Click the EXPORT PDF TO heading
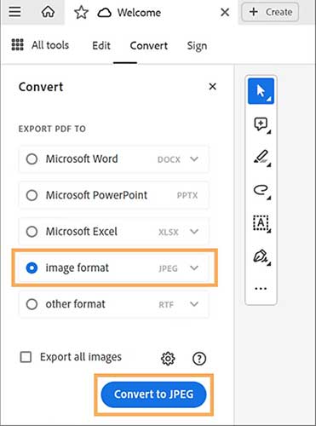Screen dimensions: 316x426 coord(52,129)
